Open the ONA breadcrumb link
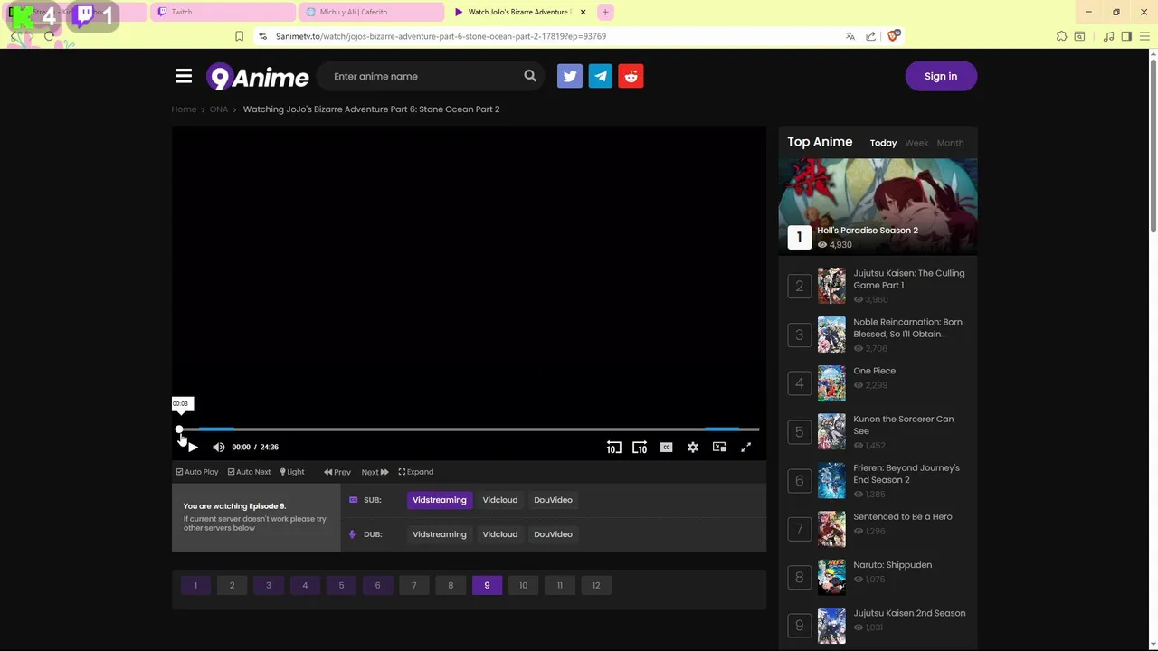 tap(219, 109)
